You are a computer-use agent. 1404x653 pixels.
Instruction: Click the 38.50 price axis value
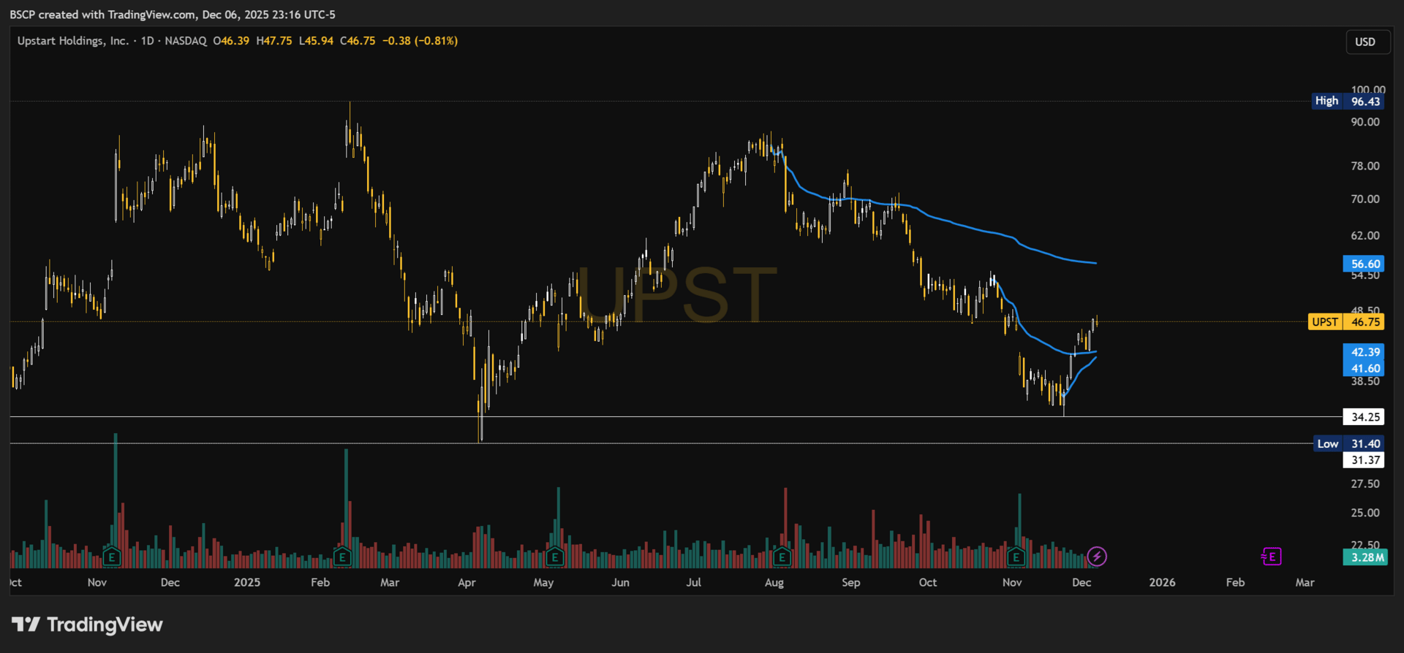(1365, 381)
